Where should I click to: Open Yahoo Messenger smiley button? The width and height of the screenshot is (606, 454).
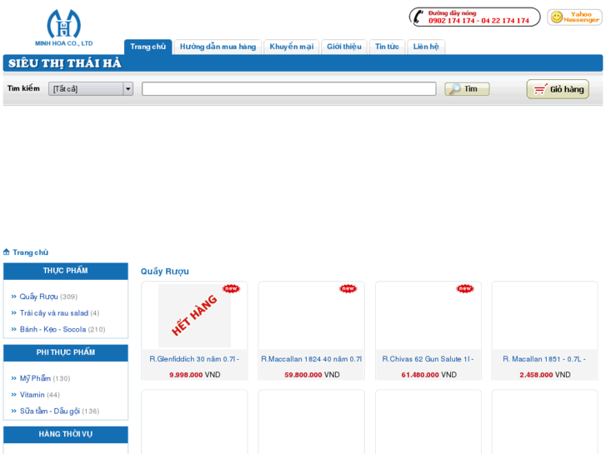click(x=574, y=17)
